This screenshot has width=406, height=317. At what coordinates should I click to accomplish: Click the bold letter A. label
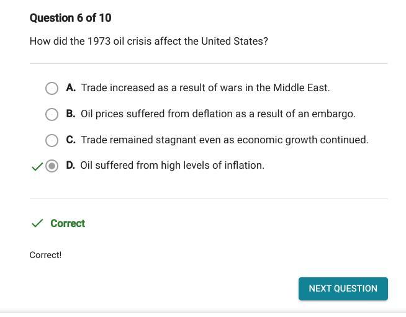click(x=71, y=88)
